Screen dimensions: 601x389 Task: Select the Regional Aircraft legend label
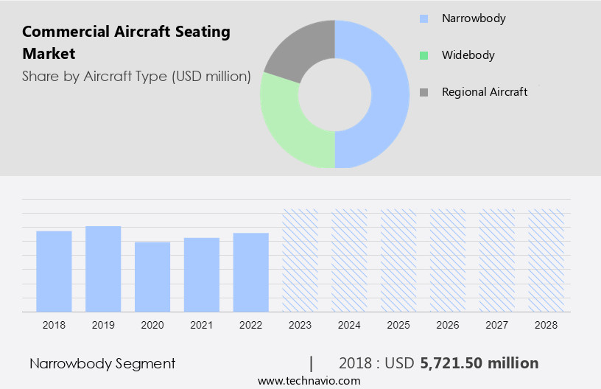coord(485,92)
